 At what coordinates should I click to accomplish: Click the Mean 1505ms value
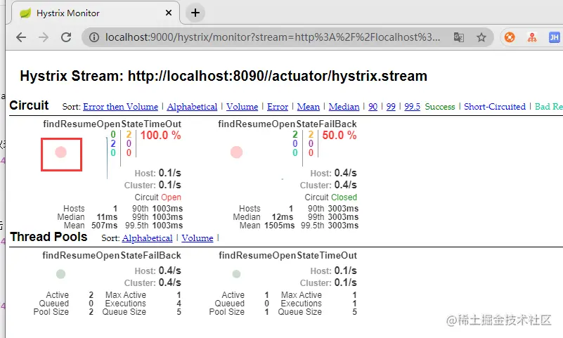[x=279, y=226]
